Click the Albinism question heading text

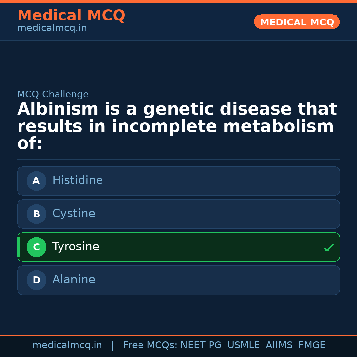[177, 127]
